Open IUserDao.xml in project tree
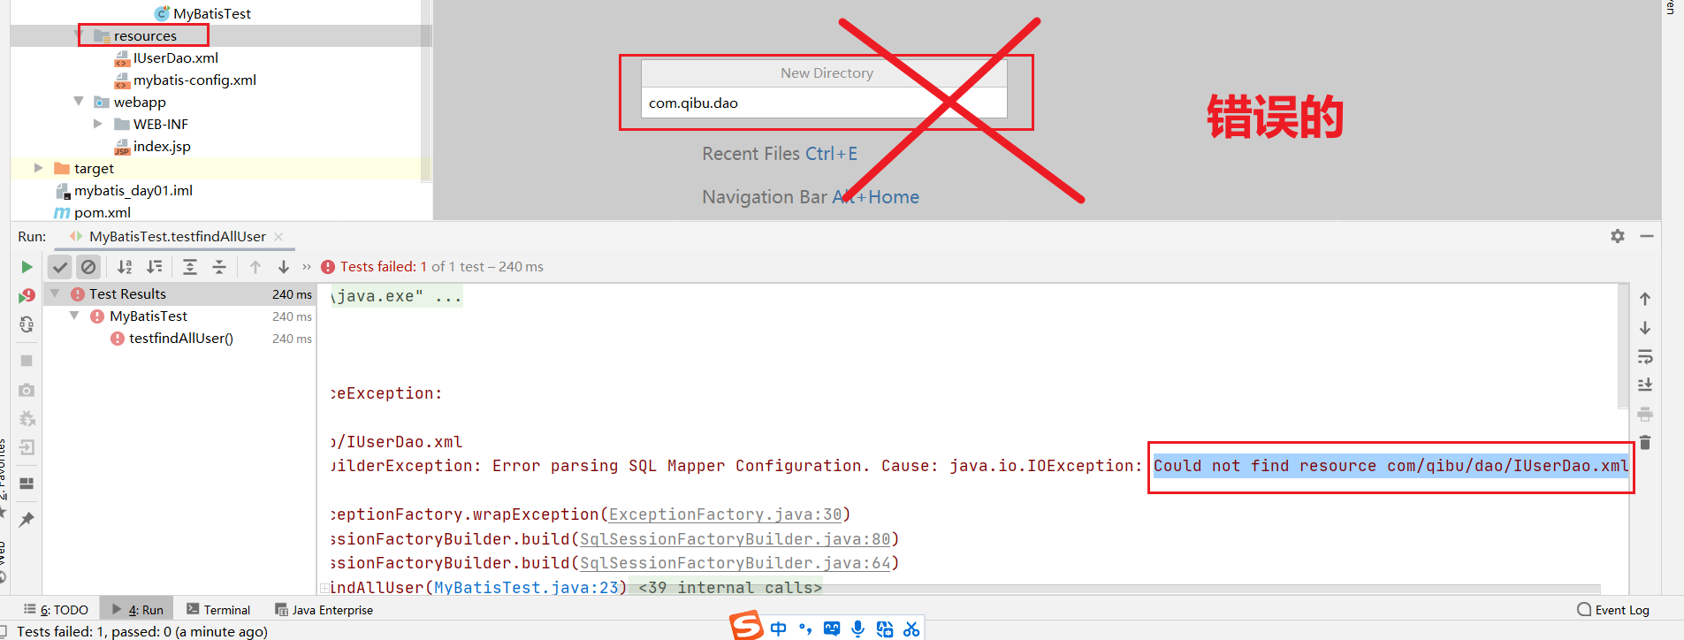1684x640 pixels. pos(176,57)
